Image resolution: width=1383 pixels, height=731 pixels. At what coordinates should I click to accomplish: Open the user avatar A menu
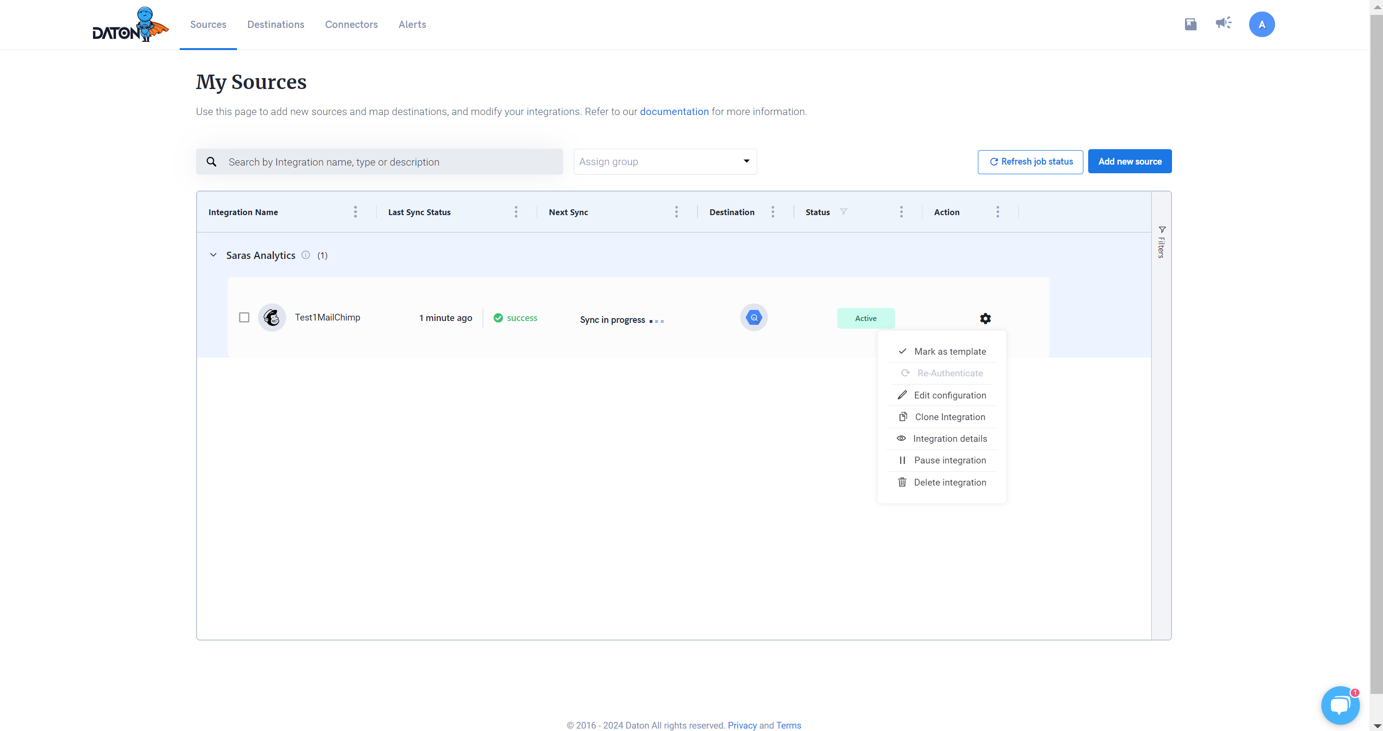[1261, 24]
